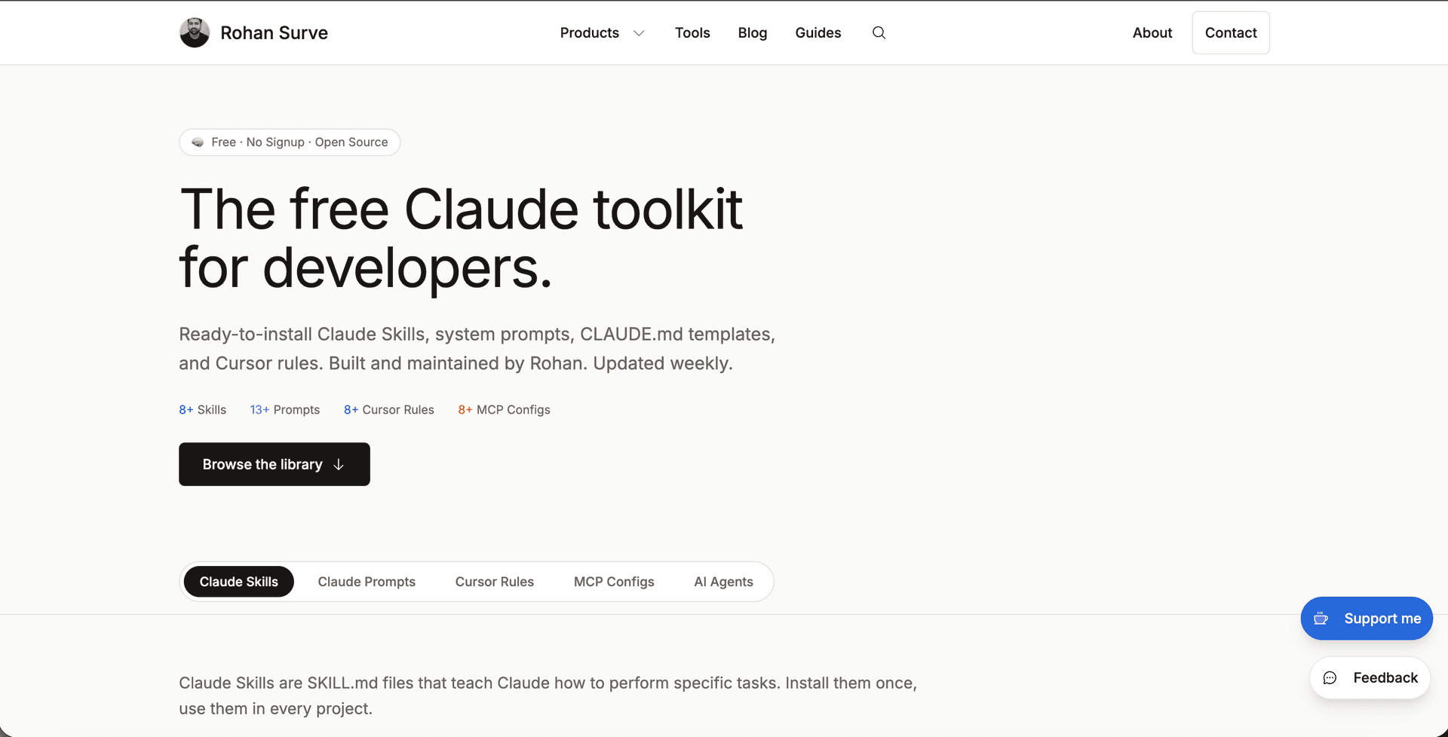This screenshot has width=1448, height=737.
Task: Go to the Tools page
Action: point(692,32)
